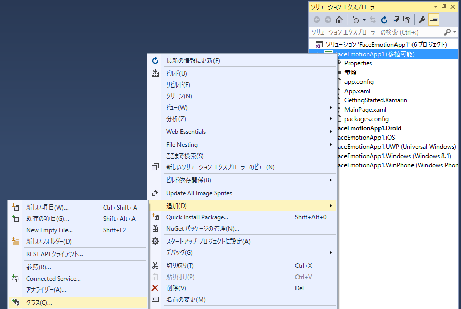Open Solution Explorer window options dropdown arrow

(435, 7)
